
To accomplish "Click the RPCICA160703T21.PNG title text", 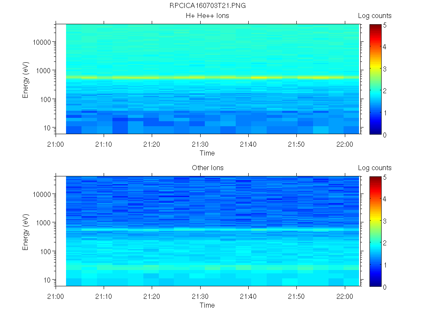I will [207, 6].
